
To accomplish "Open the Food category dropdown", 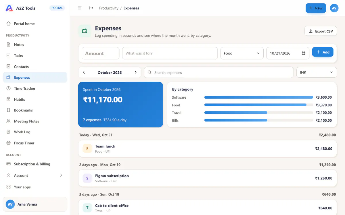I will [242, 53].
